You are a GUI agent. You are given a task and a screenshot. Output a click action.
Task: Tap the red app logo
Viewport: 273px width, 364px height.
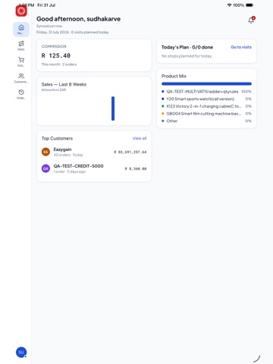tap(21, 11)
